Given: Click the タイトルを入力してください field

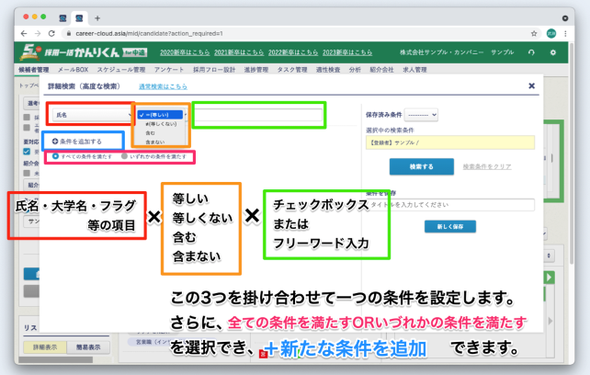Looking at the screenshot, I should 450,205.
